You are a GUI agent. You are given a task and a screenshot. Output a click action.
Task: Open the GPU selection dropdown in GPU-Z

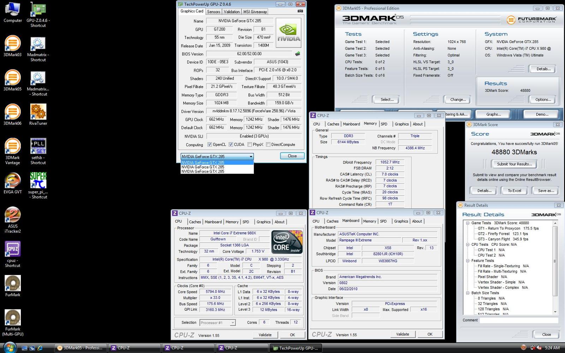[217, 156]
